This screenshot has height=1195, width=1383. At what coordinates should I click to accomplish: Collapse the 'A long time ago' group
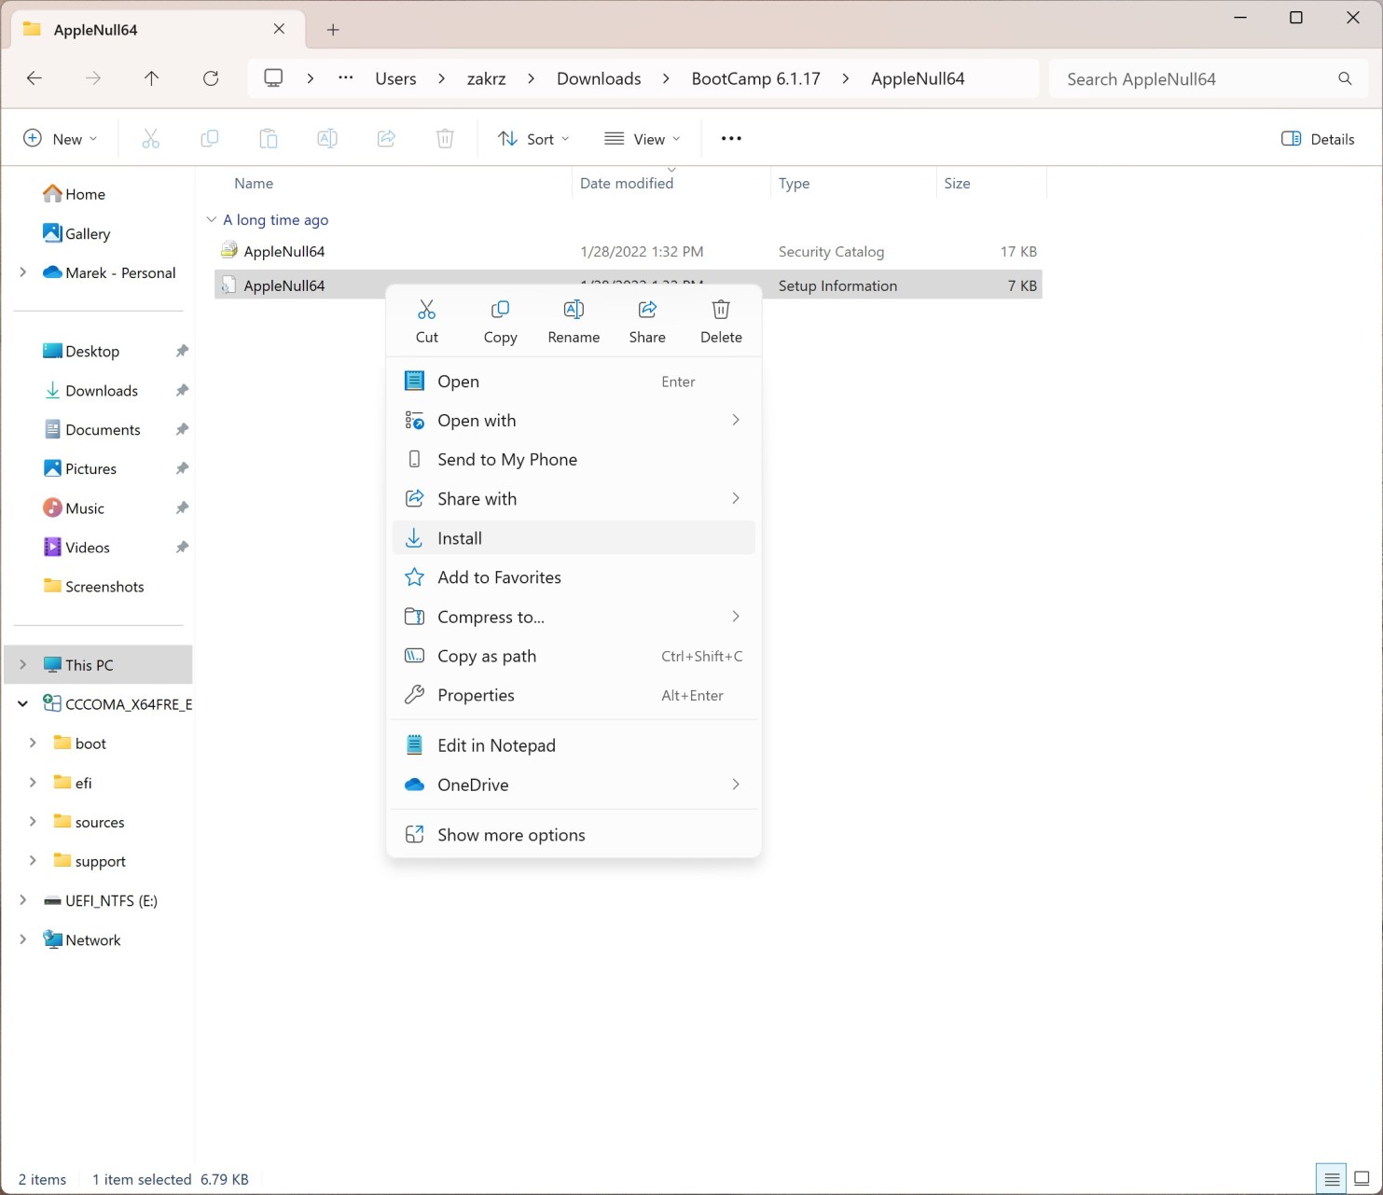(x=212, y=219)
